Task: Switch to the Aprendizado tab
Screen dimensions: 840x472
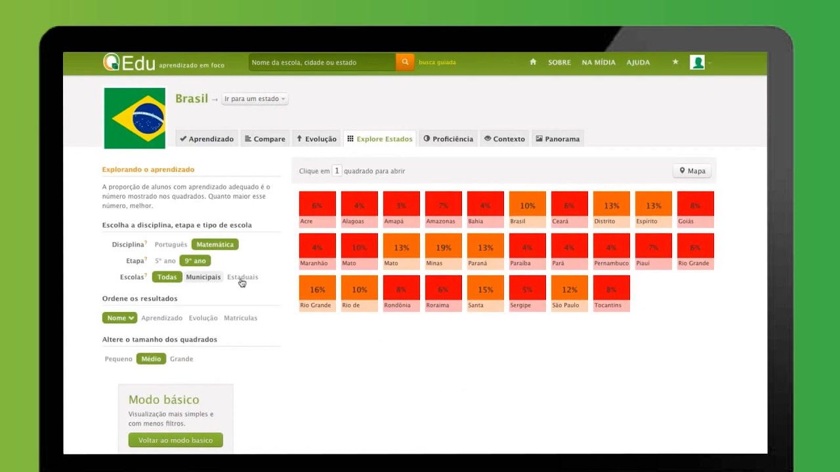Action: (x=207, y=139)
